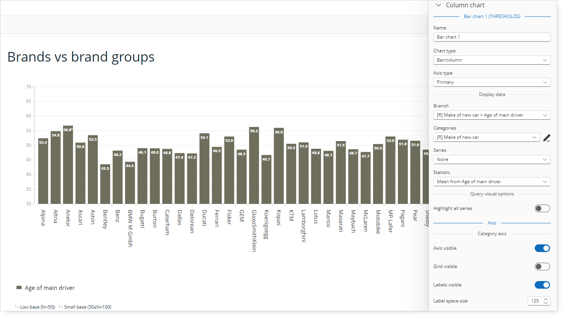Click the Label space size value 125
563x317 pixels.
[x=535, y=301]
